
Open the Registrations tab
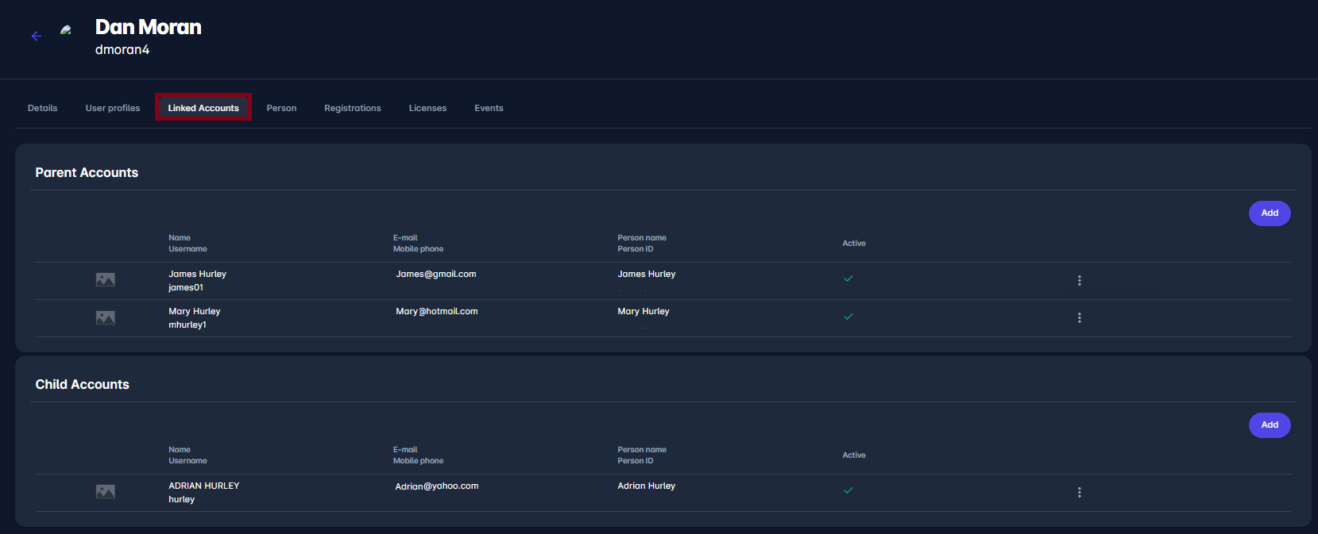coord(353,108)
